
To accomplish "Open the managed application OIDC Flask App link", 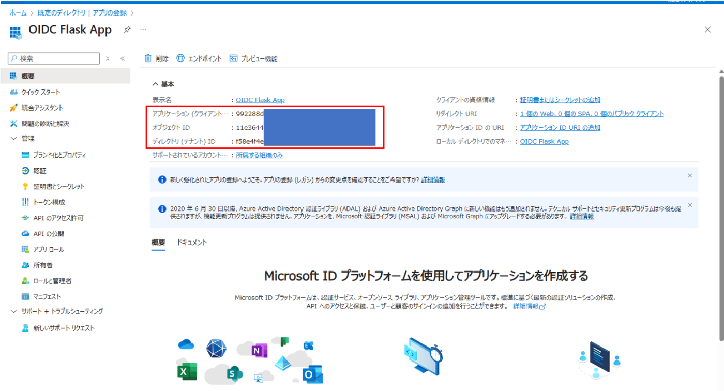I will (x=544, y=141).
